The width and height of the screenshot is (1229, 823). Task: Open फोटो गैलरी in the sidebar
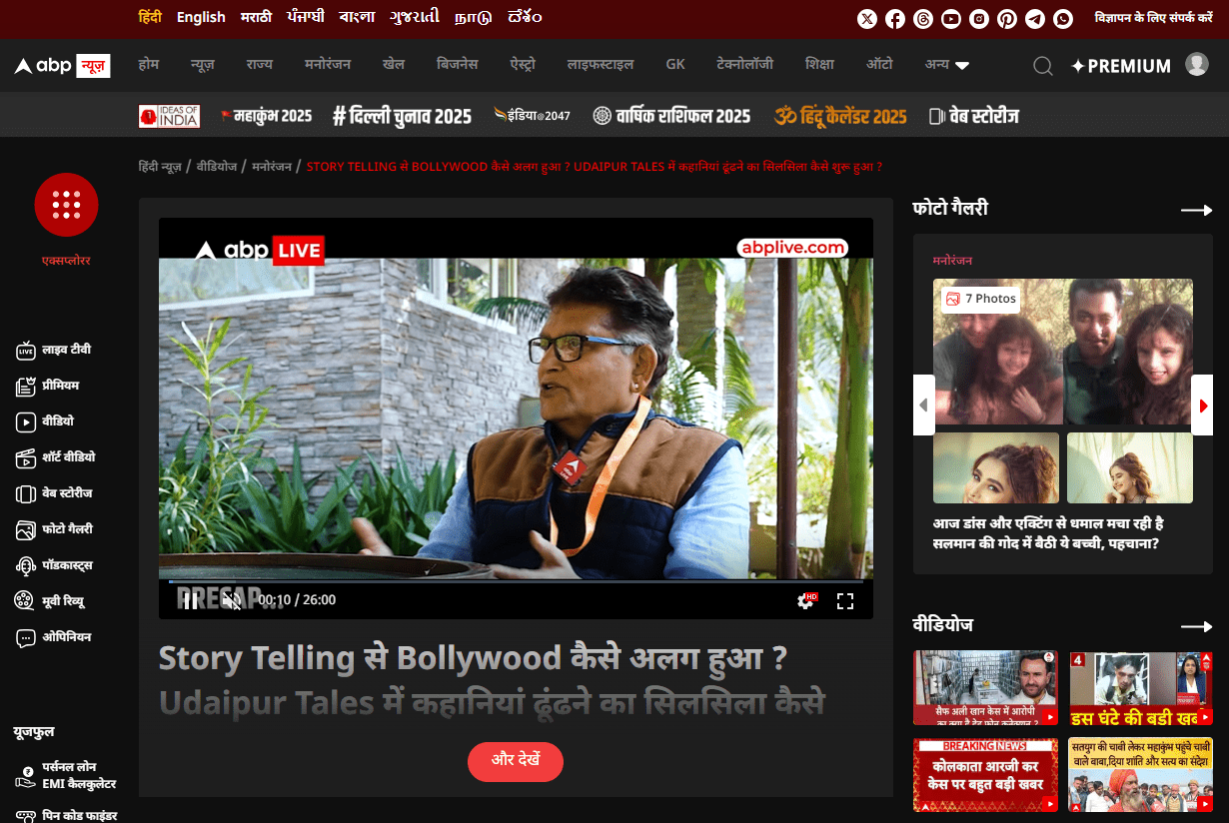(54, 530)
